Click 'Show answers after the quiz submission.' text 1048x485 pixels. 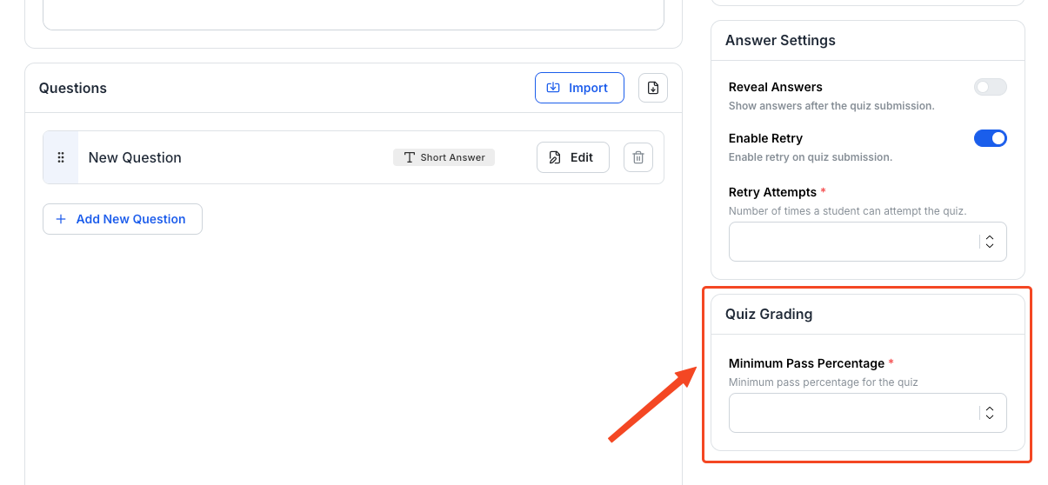(x=831, y=106)
